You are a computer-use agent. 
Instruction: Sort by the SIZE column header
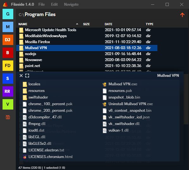[x=86, y=24]
